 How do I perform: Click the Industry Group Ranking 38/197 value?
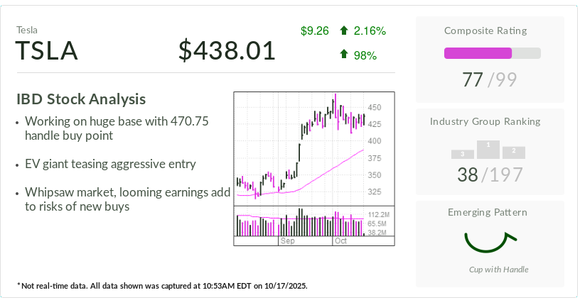pyautogui.click(x=489, y=174)
